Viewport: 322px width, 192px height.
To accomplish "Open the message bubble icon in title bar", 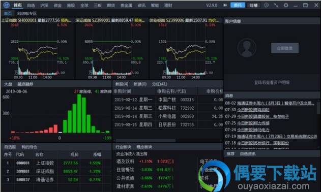I will 266,5.
